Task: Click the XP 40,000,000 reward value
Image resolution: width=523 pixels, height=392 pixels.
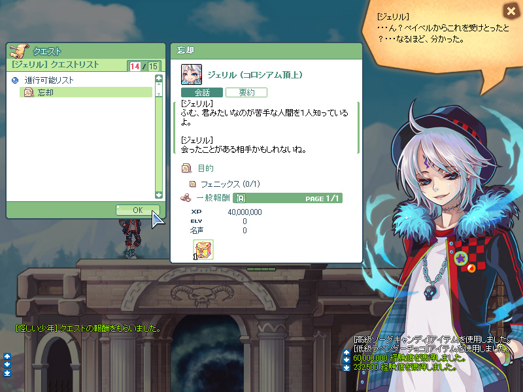Action: tap(245, 212)
